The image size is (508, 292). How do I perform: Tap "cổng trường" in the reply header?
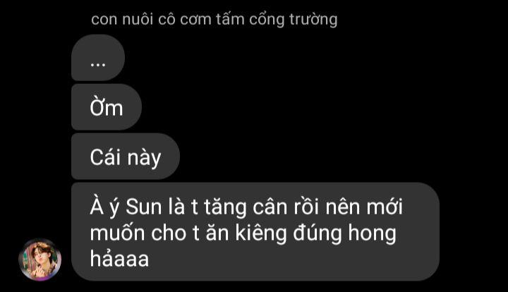point(294,20)
